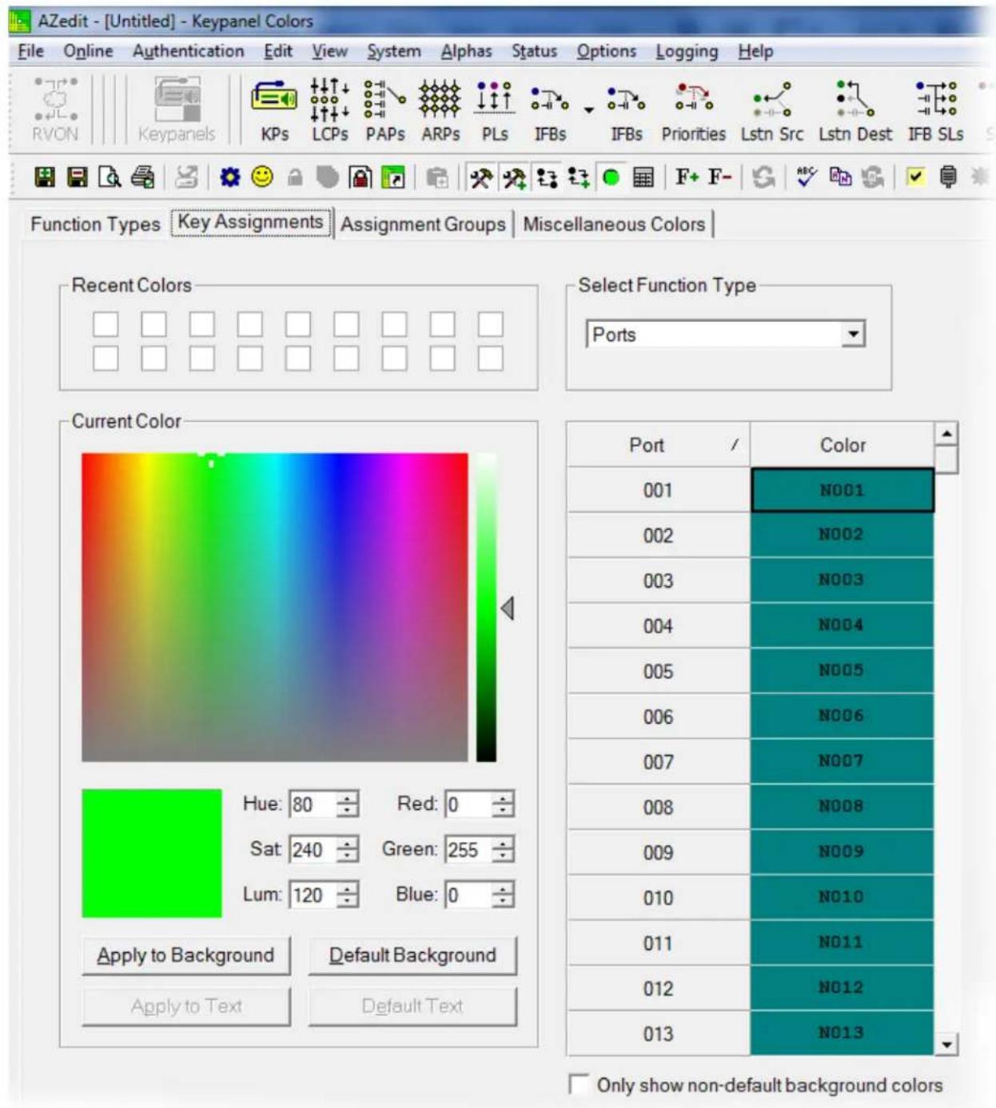Viewport: 996px width, 1108px height.
Task: Click the microphone toolbar icon
Action: tap(948, 177)
